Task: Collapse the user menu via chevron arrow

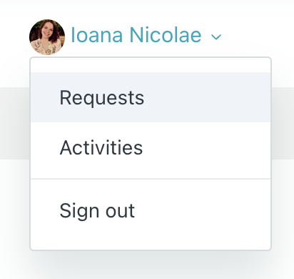Action: point(216,37)
